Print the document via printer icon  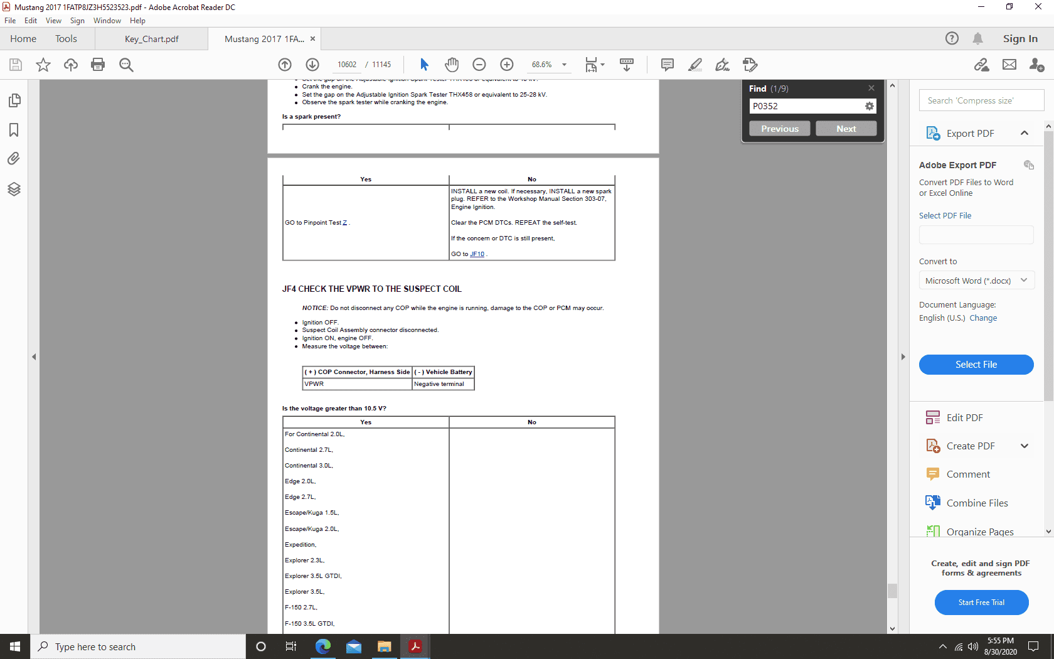[x=98, y=65]
